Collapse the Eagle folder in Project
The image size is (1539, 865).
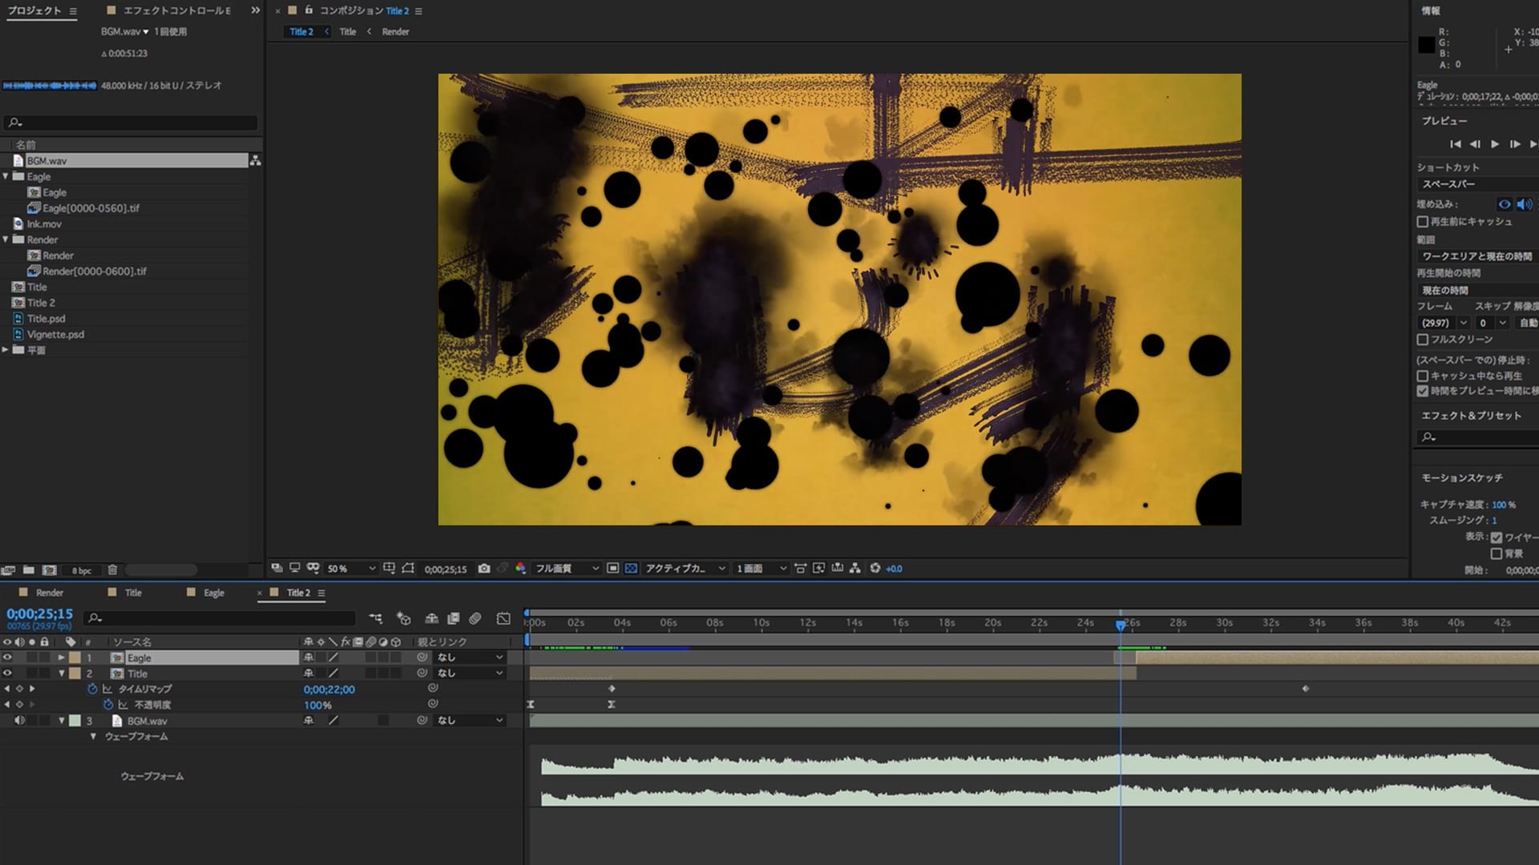pyautogui.click(x=6, y=176)
